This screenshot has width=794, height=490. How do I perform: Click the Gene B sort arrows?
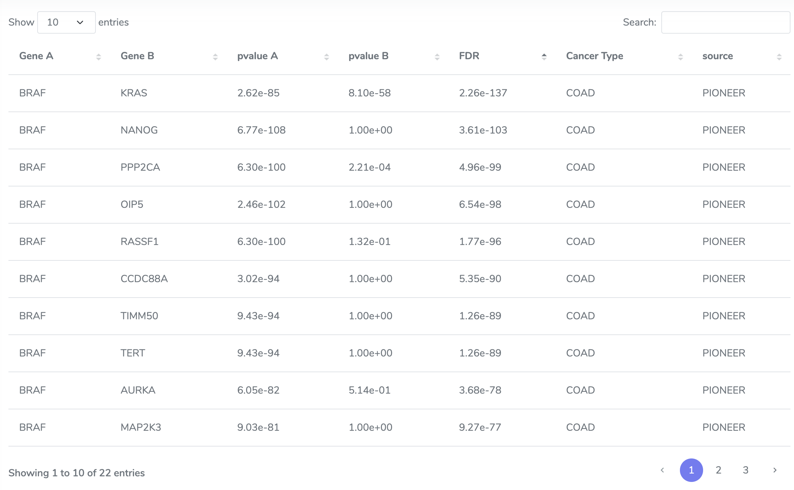click(x=215, y=57)
